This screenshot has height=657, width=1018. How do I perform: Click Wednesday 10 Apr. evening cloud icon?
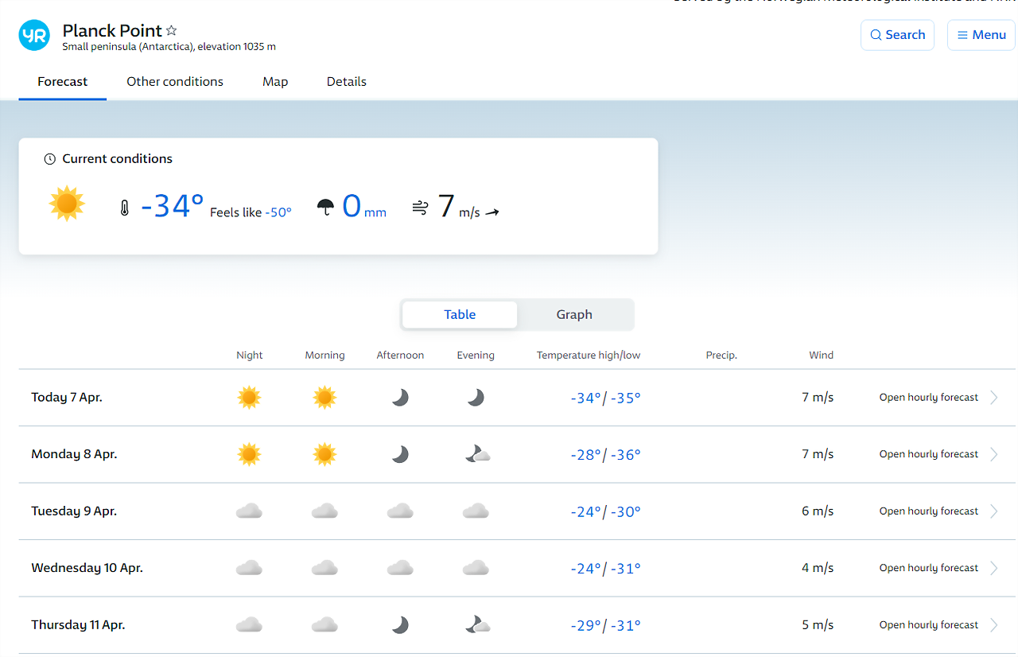[x=476, y=568]
